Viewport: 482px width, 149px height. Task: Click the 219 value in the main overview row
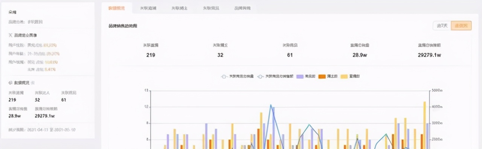point(151,55)
